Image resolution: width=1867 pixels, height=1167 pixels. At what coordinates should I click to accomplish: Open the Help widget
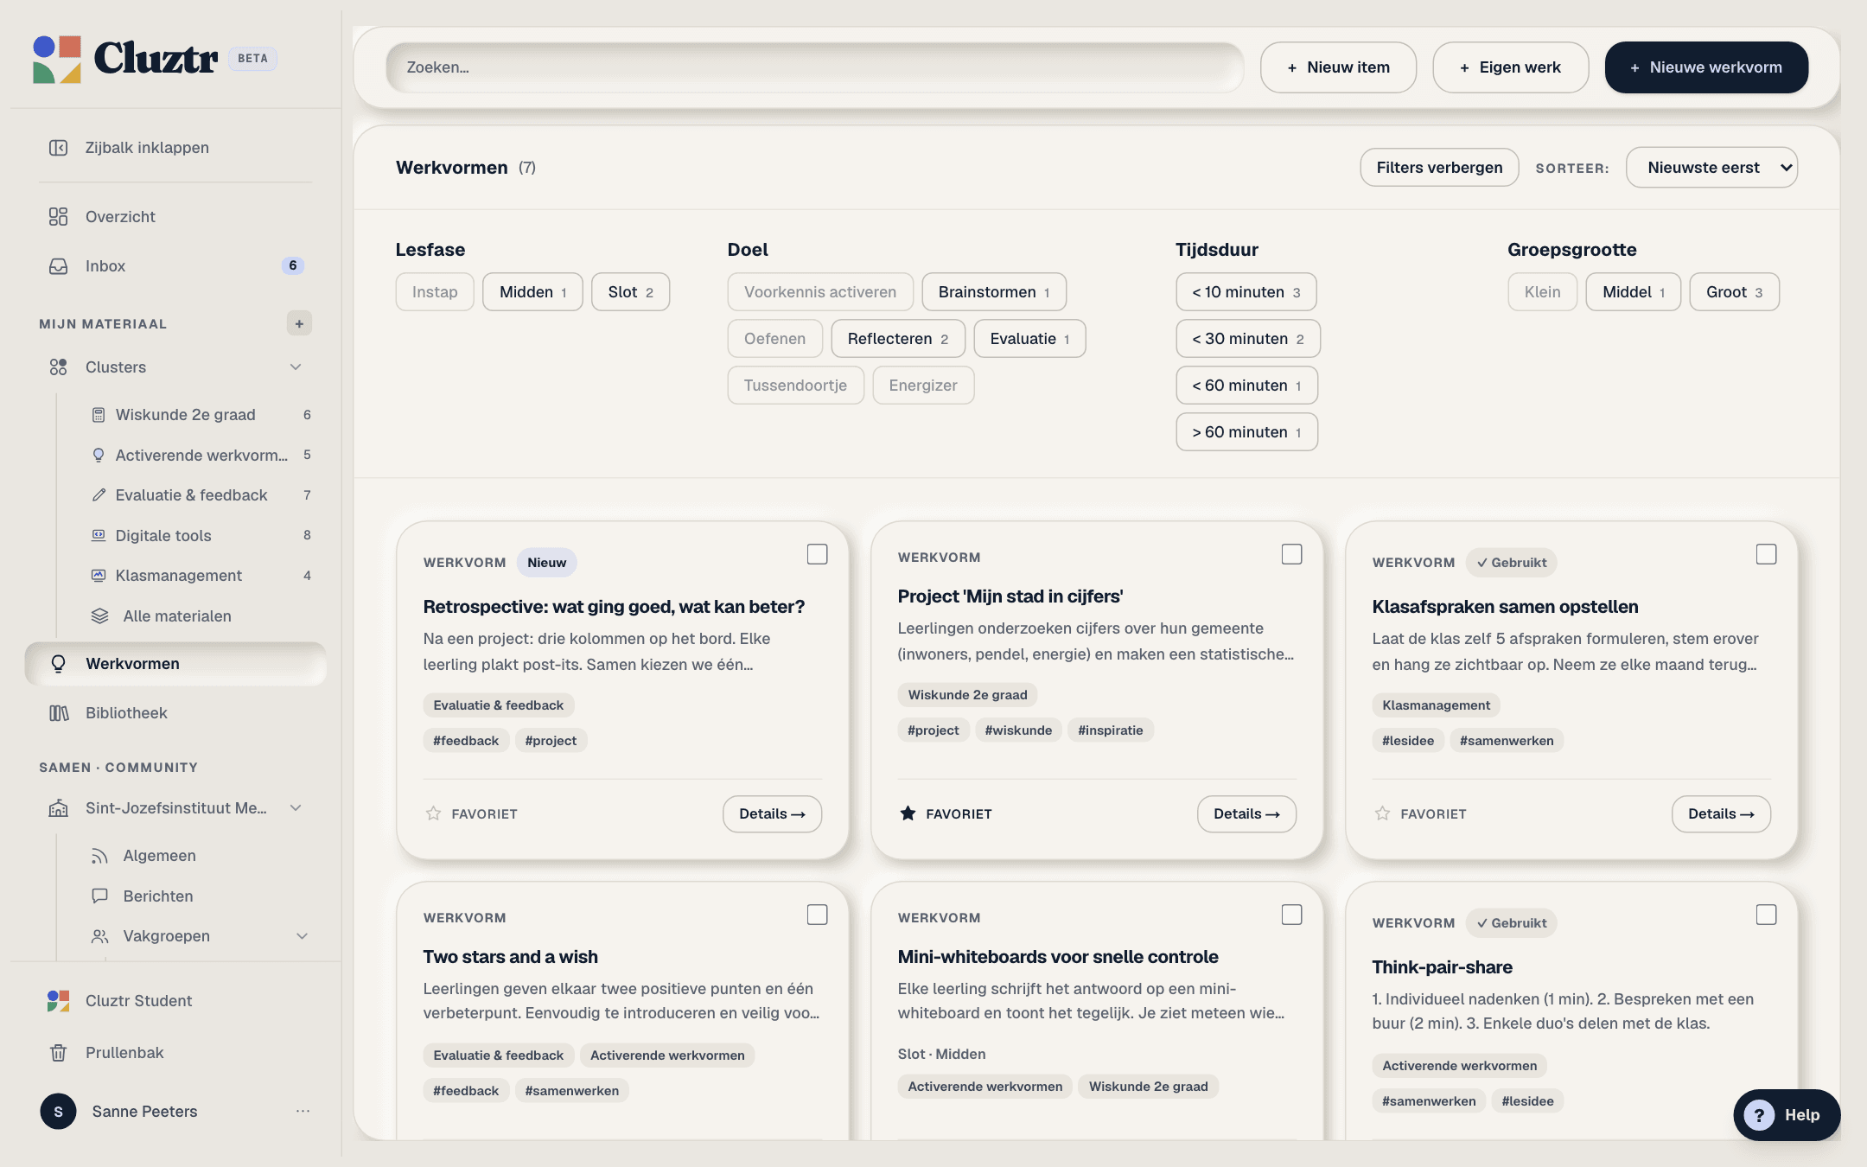pyautogui.click(x=1787, y=1115)
